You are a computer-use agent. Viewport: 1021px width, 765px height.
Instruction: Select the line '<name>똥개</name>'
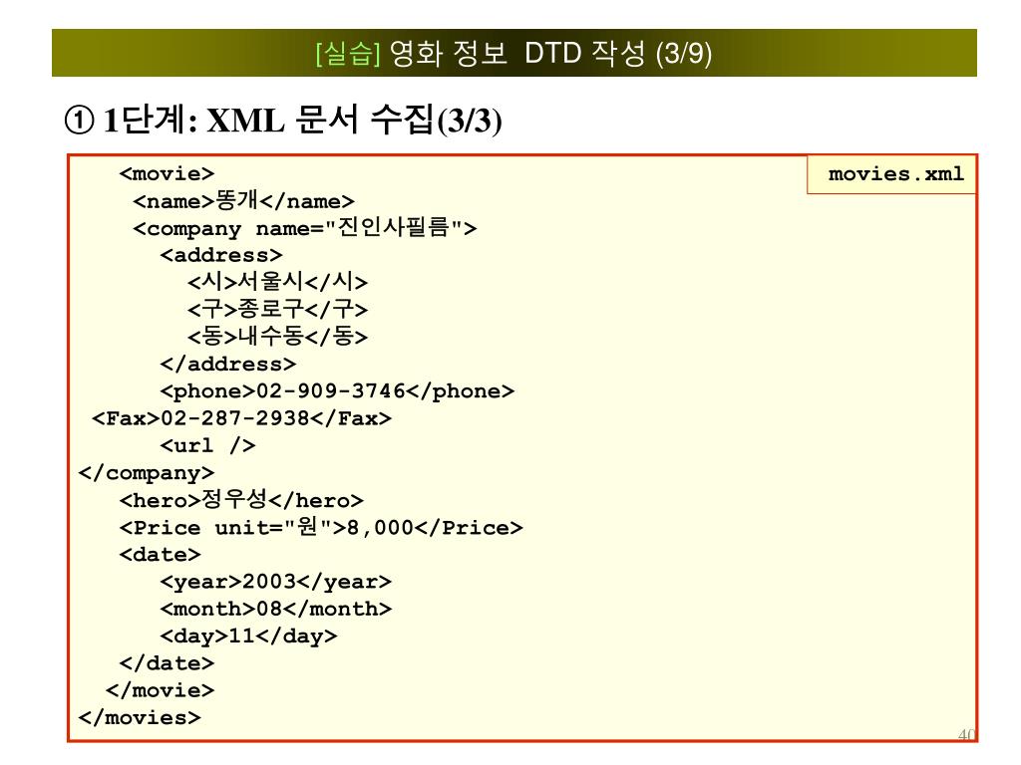click(x=243, y=200)
